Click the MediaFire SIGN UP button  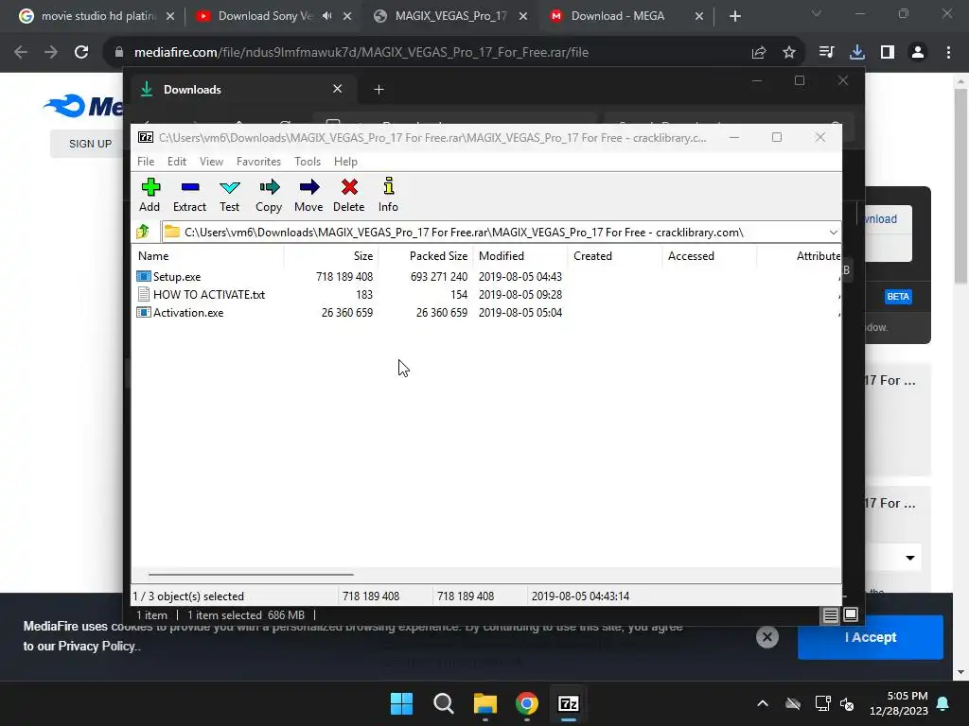pyautogui.click(x=90, y=144)
